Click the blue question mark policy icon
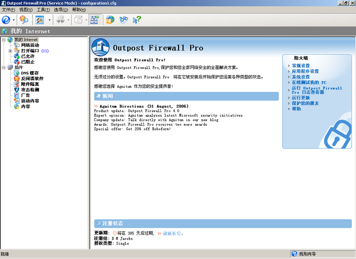 [6, 20]
